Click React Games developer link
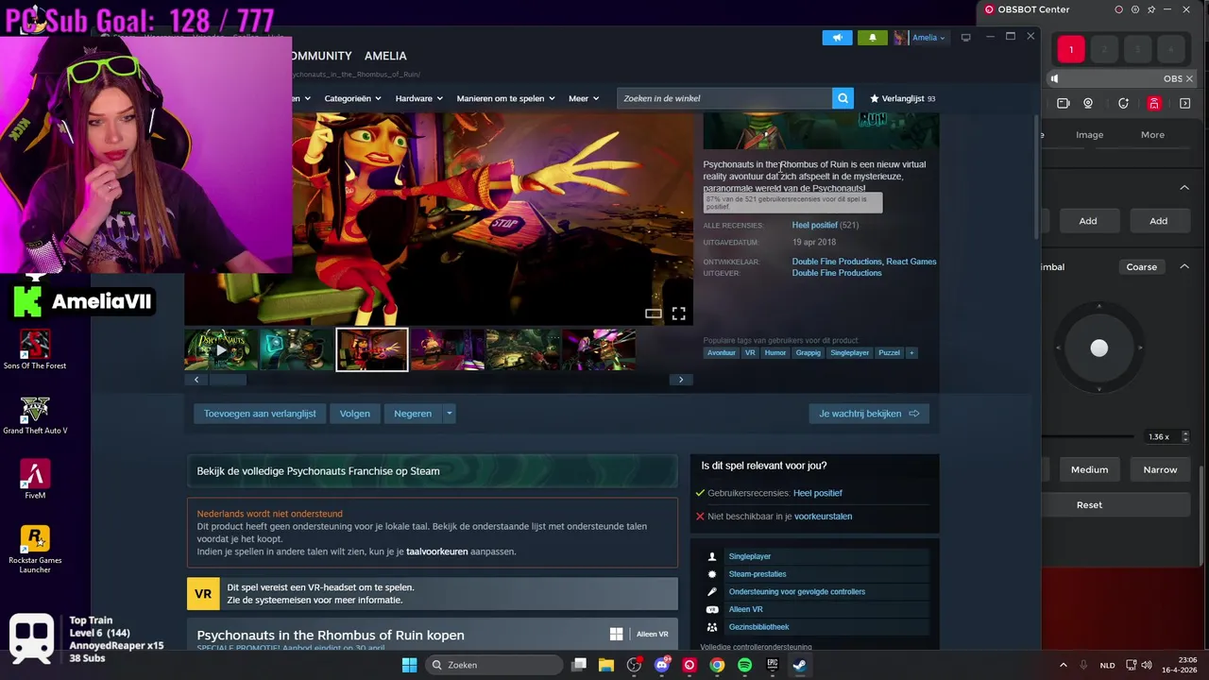1209x680 pixels. coord(911,262)
